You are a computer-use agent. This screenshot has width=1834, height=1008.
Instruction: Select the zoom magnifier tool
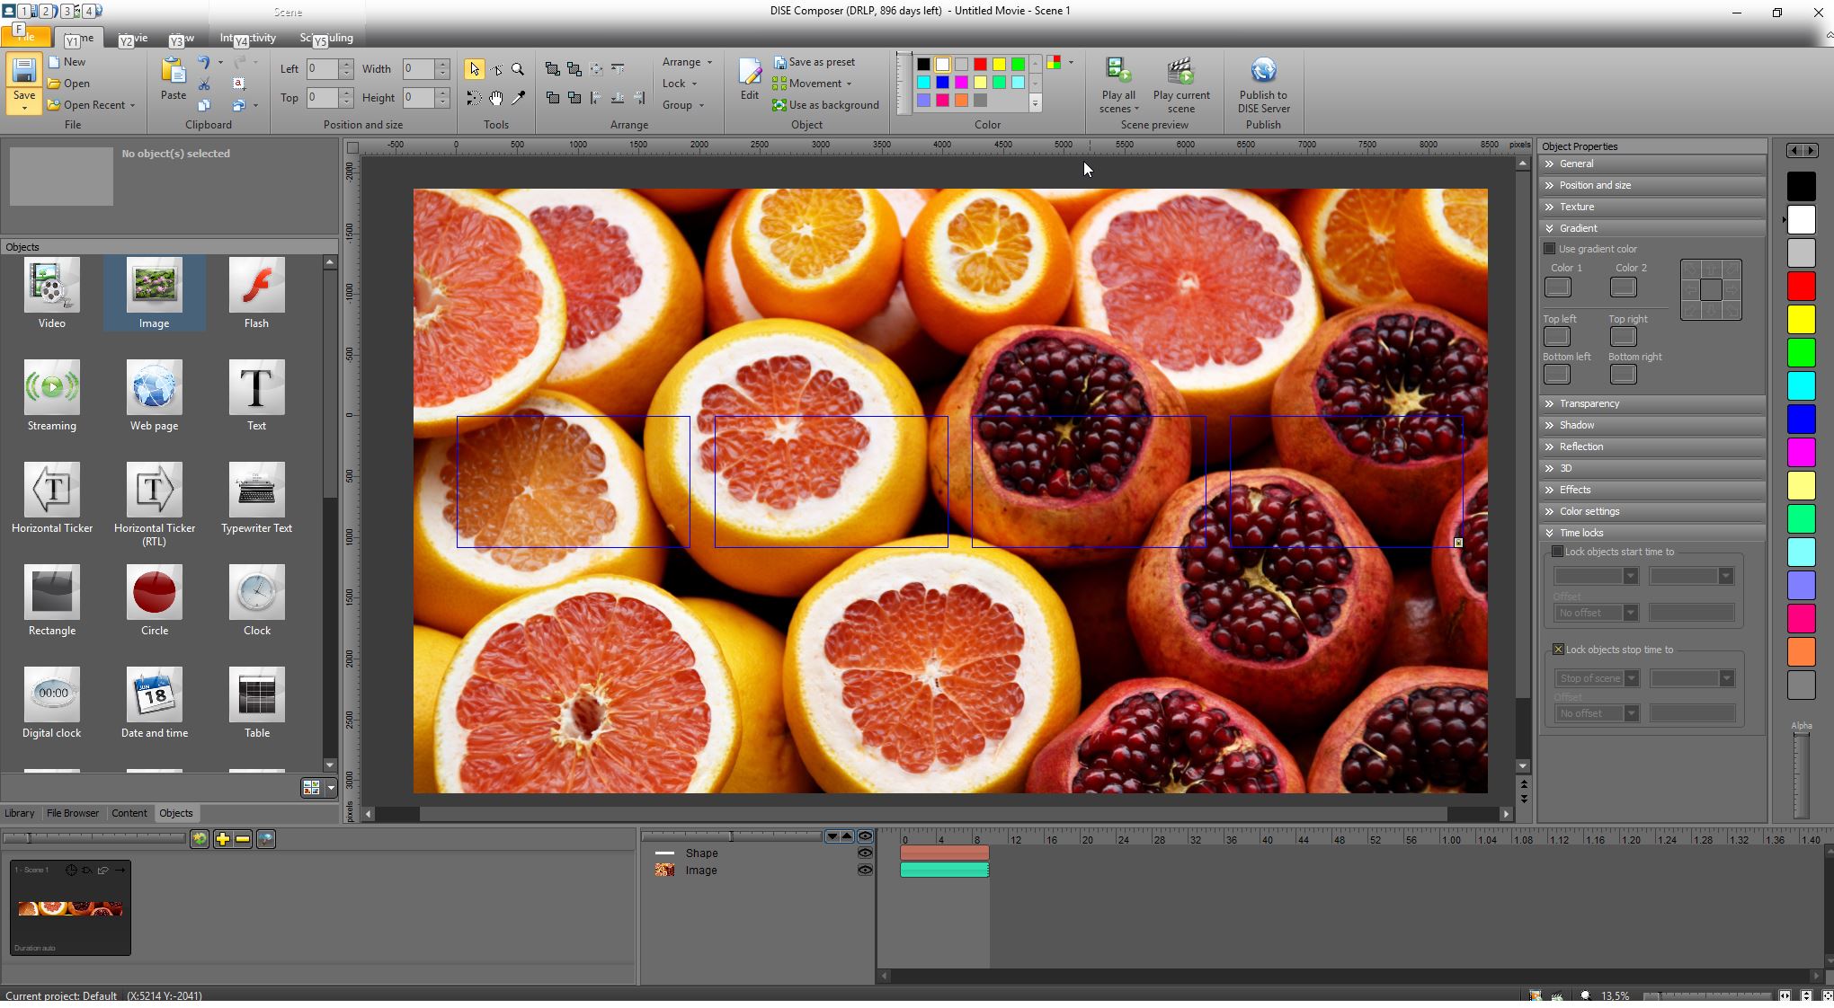(x=518, y=69)
